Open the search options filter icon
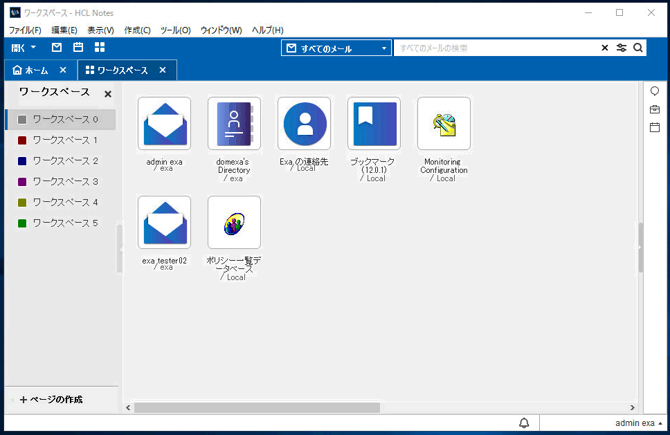 pos(622,48)
